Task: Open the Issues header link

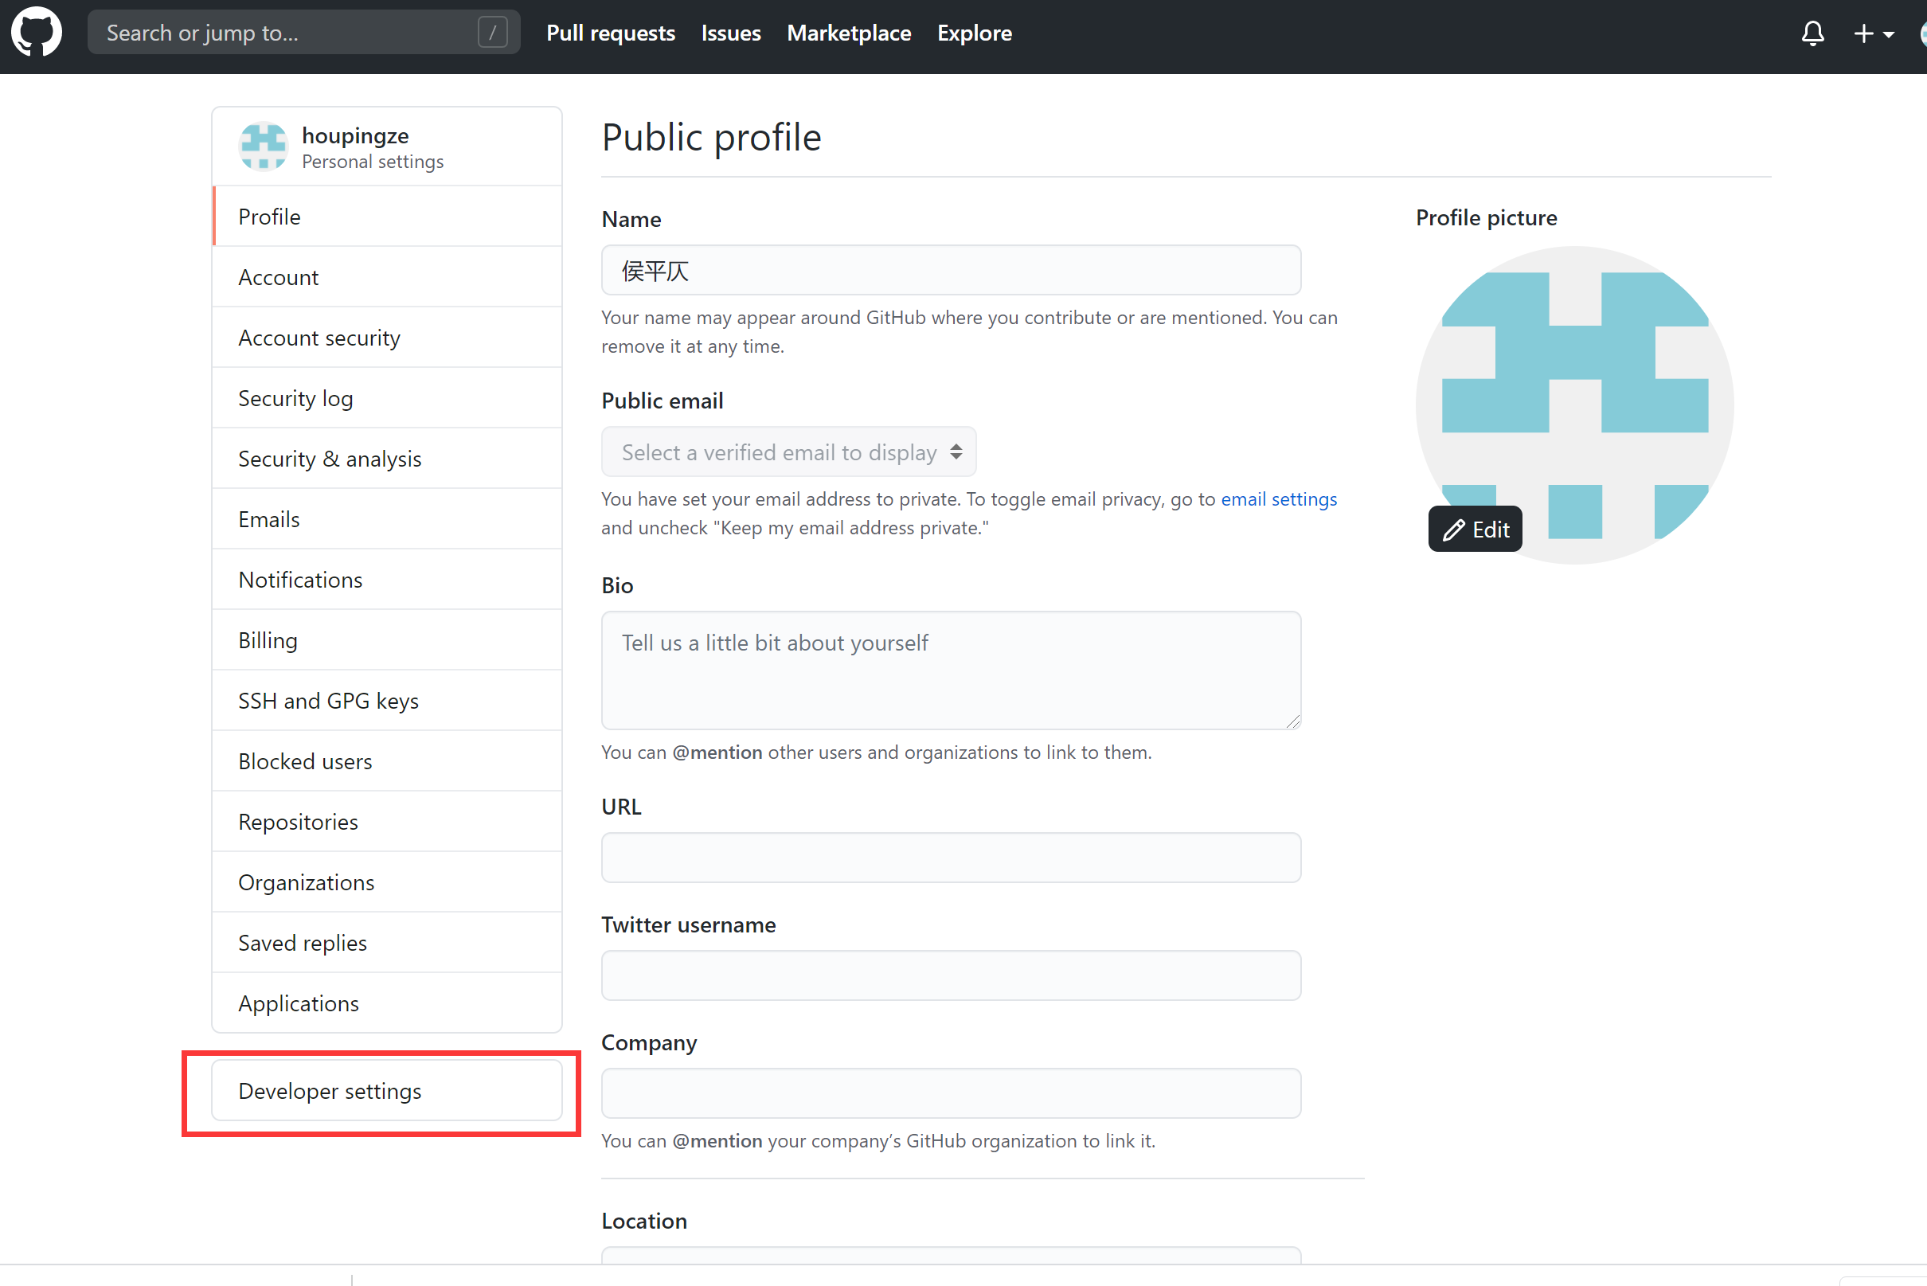Action: pyautogui.click(x=730, y=33)
